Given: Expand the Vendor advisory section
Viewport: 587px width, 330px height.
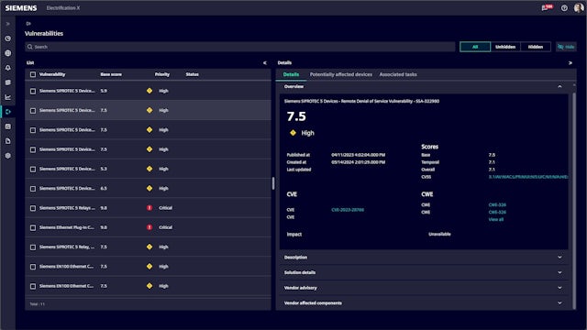Looking at the screenshot, I should [559, 288].
